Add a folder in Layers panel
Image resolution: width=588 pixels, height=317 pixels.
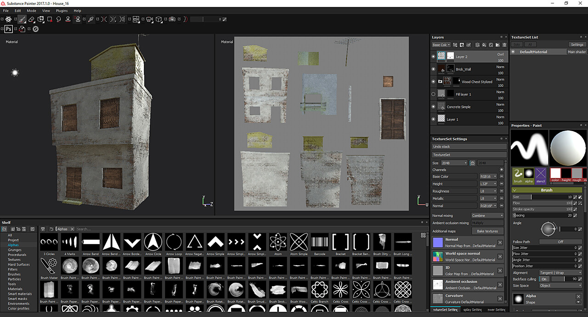(x=498, y=45)
